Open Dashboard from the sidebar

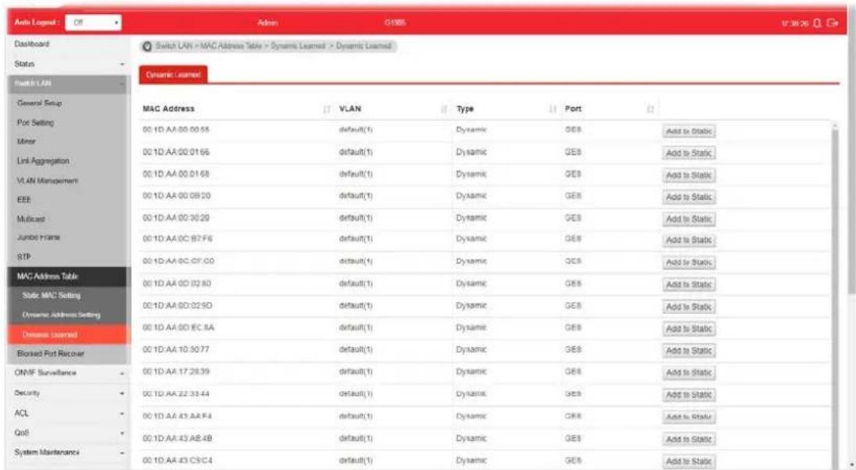click(32, 44)
